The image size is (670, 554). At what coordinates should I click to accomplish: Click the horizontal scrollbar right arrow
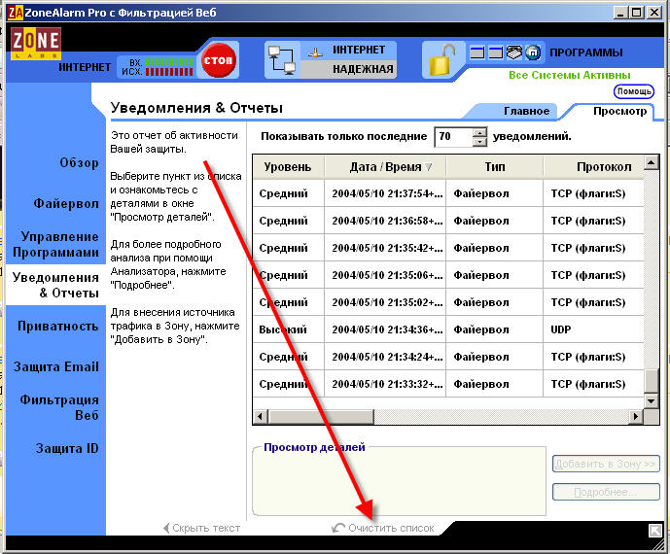[636, 416]
